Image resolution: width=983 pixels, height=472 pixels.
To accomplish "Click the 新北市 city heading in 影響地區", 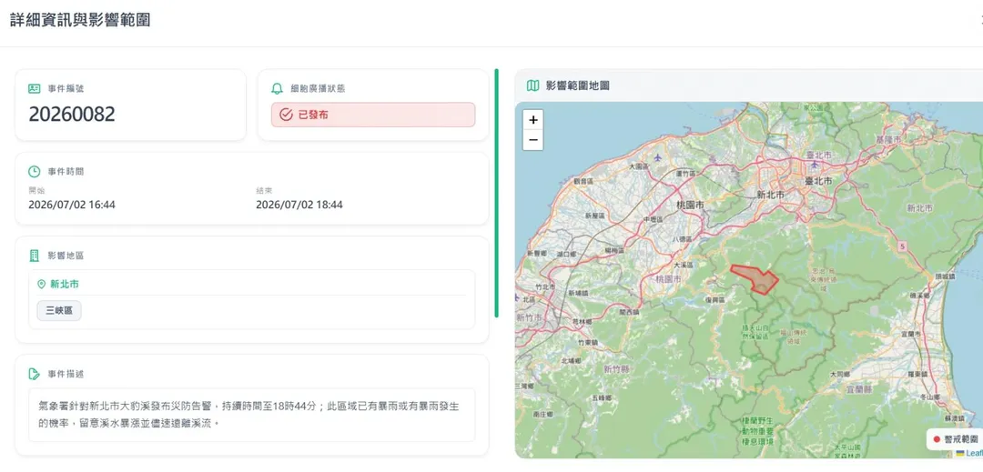I will pos(65,285).
